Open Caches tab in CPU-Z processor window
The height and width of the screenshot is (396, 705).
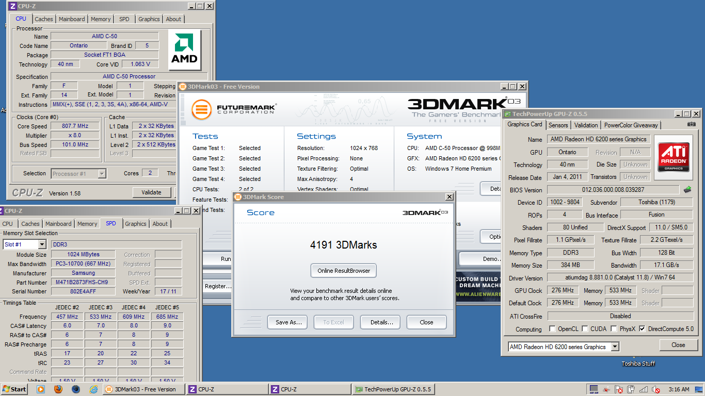(x=44, y=19)
